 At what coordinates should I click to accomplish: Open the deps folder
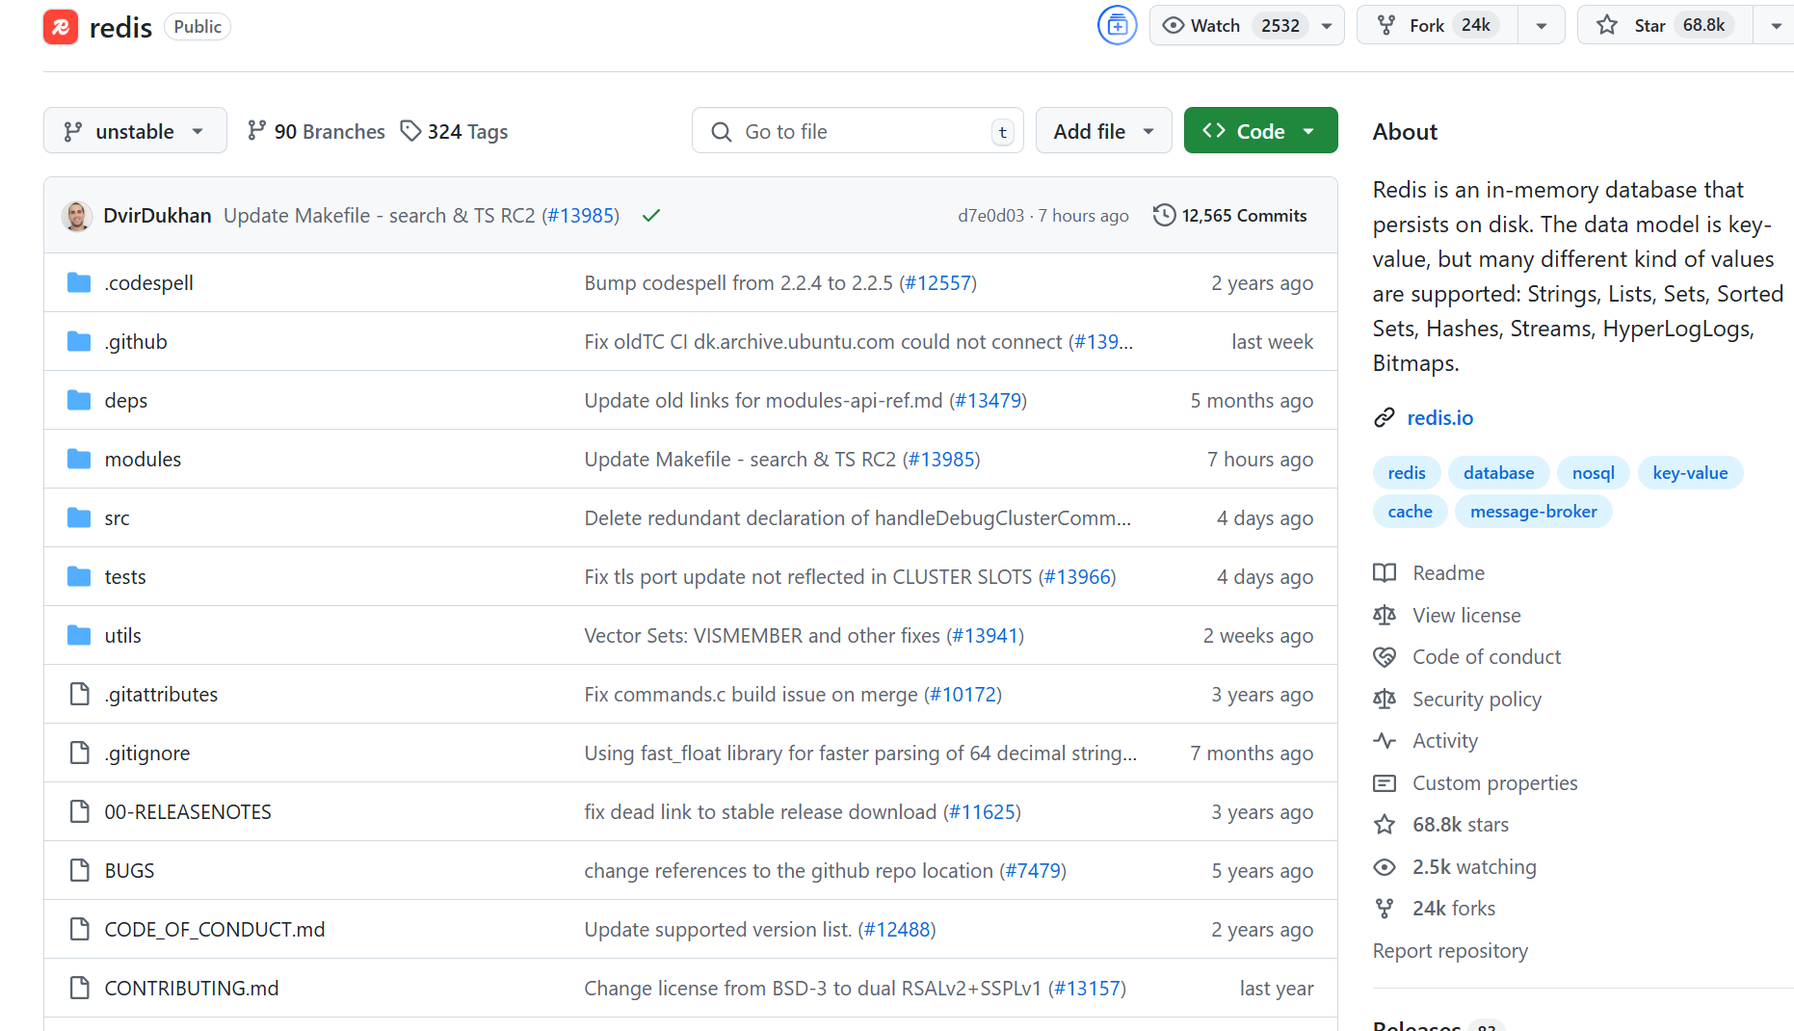tap(126, 401)
